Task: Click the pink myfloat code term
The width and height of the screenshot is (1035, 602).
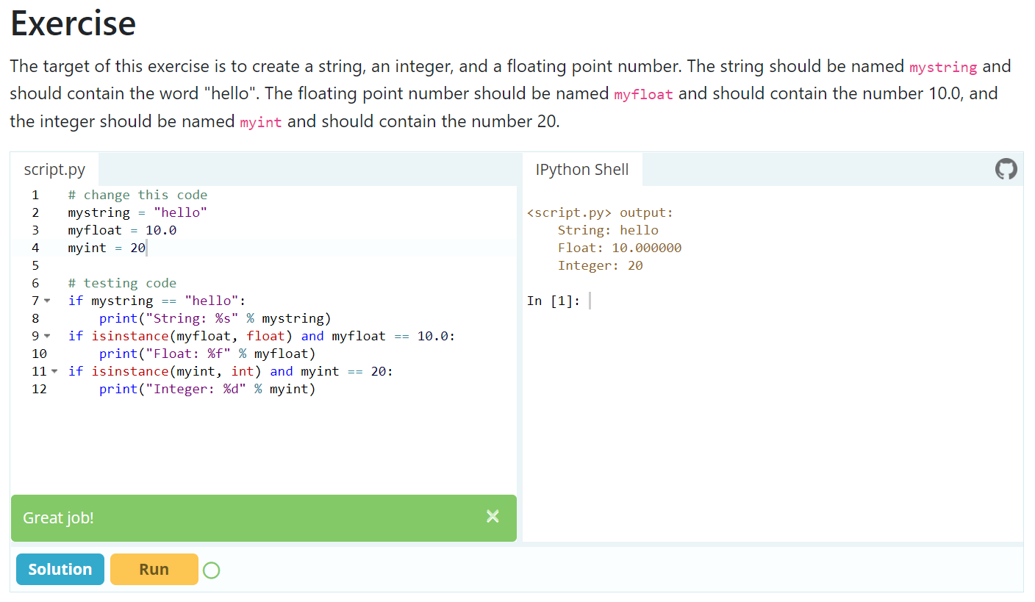Action: coord(643,94)
